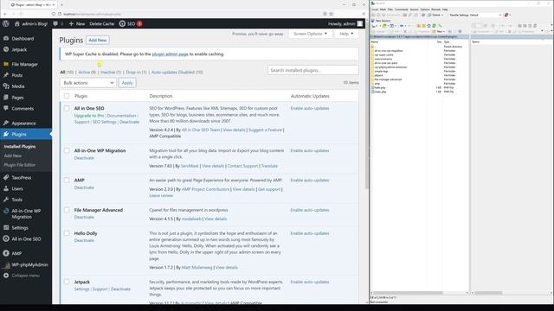Select the jetpack folder in WinSCP

click(379, 75)
